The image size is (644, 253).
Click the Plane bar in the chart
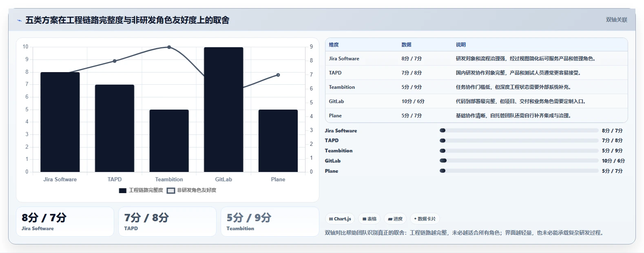pyautogui.click(x=278, y=141)
